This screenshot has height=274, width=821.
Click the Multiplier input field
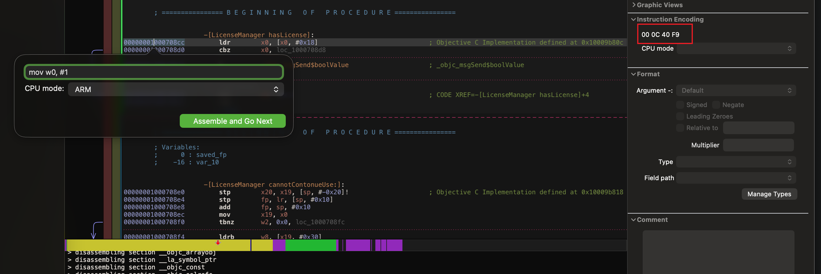(x=758, y=145)
